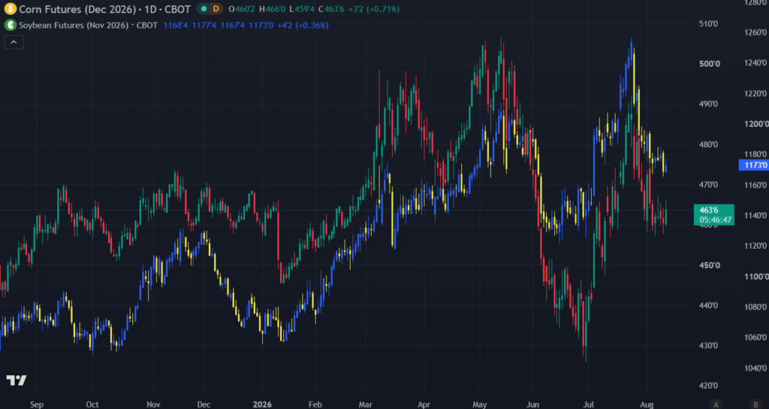The height and width of the screenshot is (409, 769).
Task: Click the 1240'0 level on soybean price scale
Action: [x=755, y=63]
